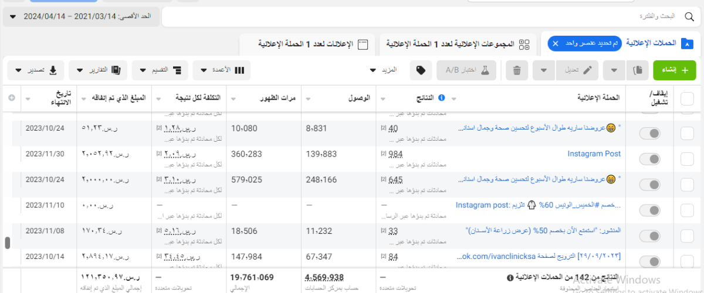Screen dimensions: 704x293
Task: Click the trash delete icon
Action: (x=517, y=70)
